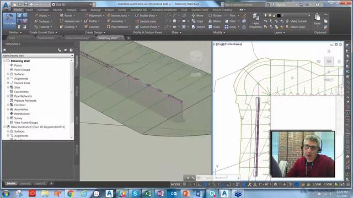Expand the Create Design panel dropdown

pyautogui.click(x=95, y=32)
